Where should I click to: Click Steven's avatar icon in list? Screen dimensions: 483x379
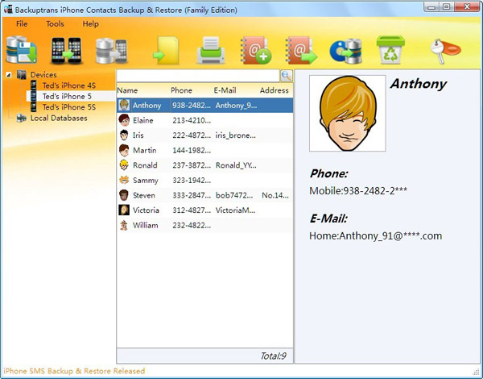124,195
